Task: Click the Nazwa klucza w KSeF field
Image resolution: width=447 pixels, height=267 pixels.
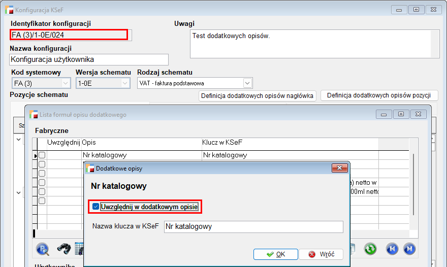Action: click(x=253, y=227)
